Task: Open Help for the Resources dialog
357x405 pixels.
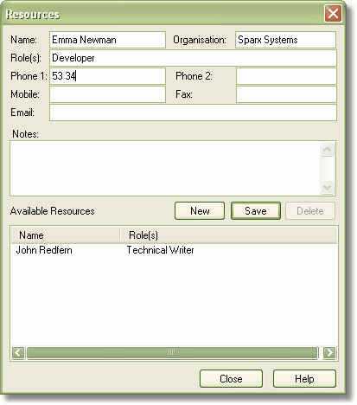Action: (304, 379)
